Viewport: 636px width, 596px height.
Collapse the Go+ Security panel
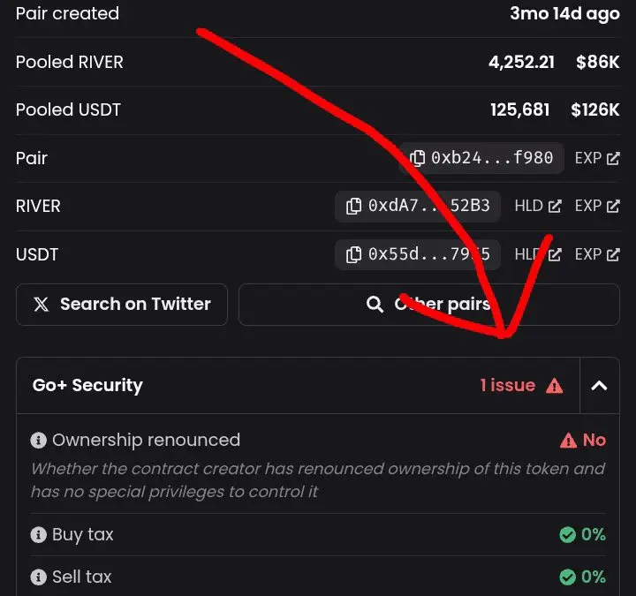point(599,386)
